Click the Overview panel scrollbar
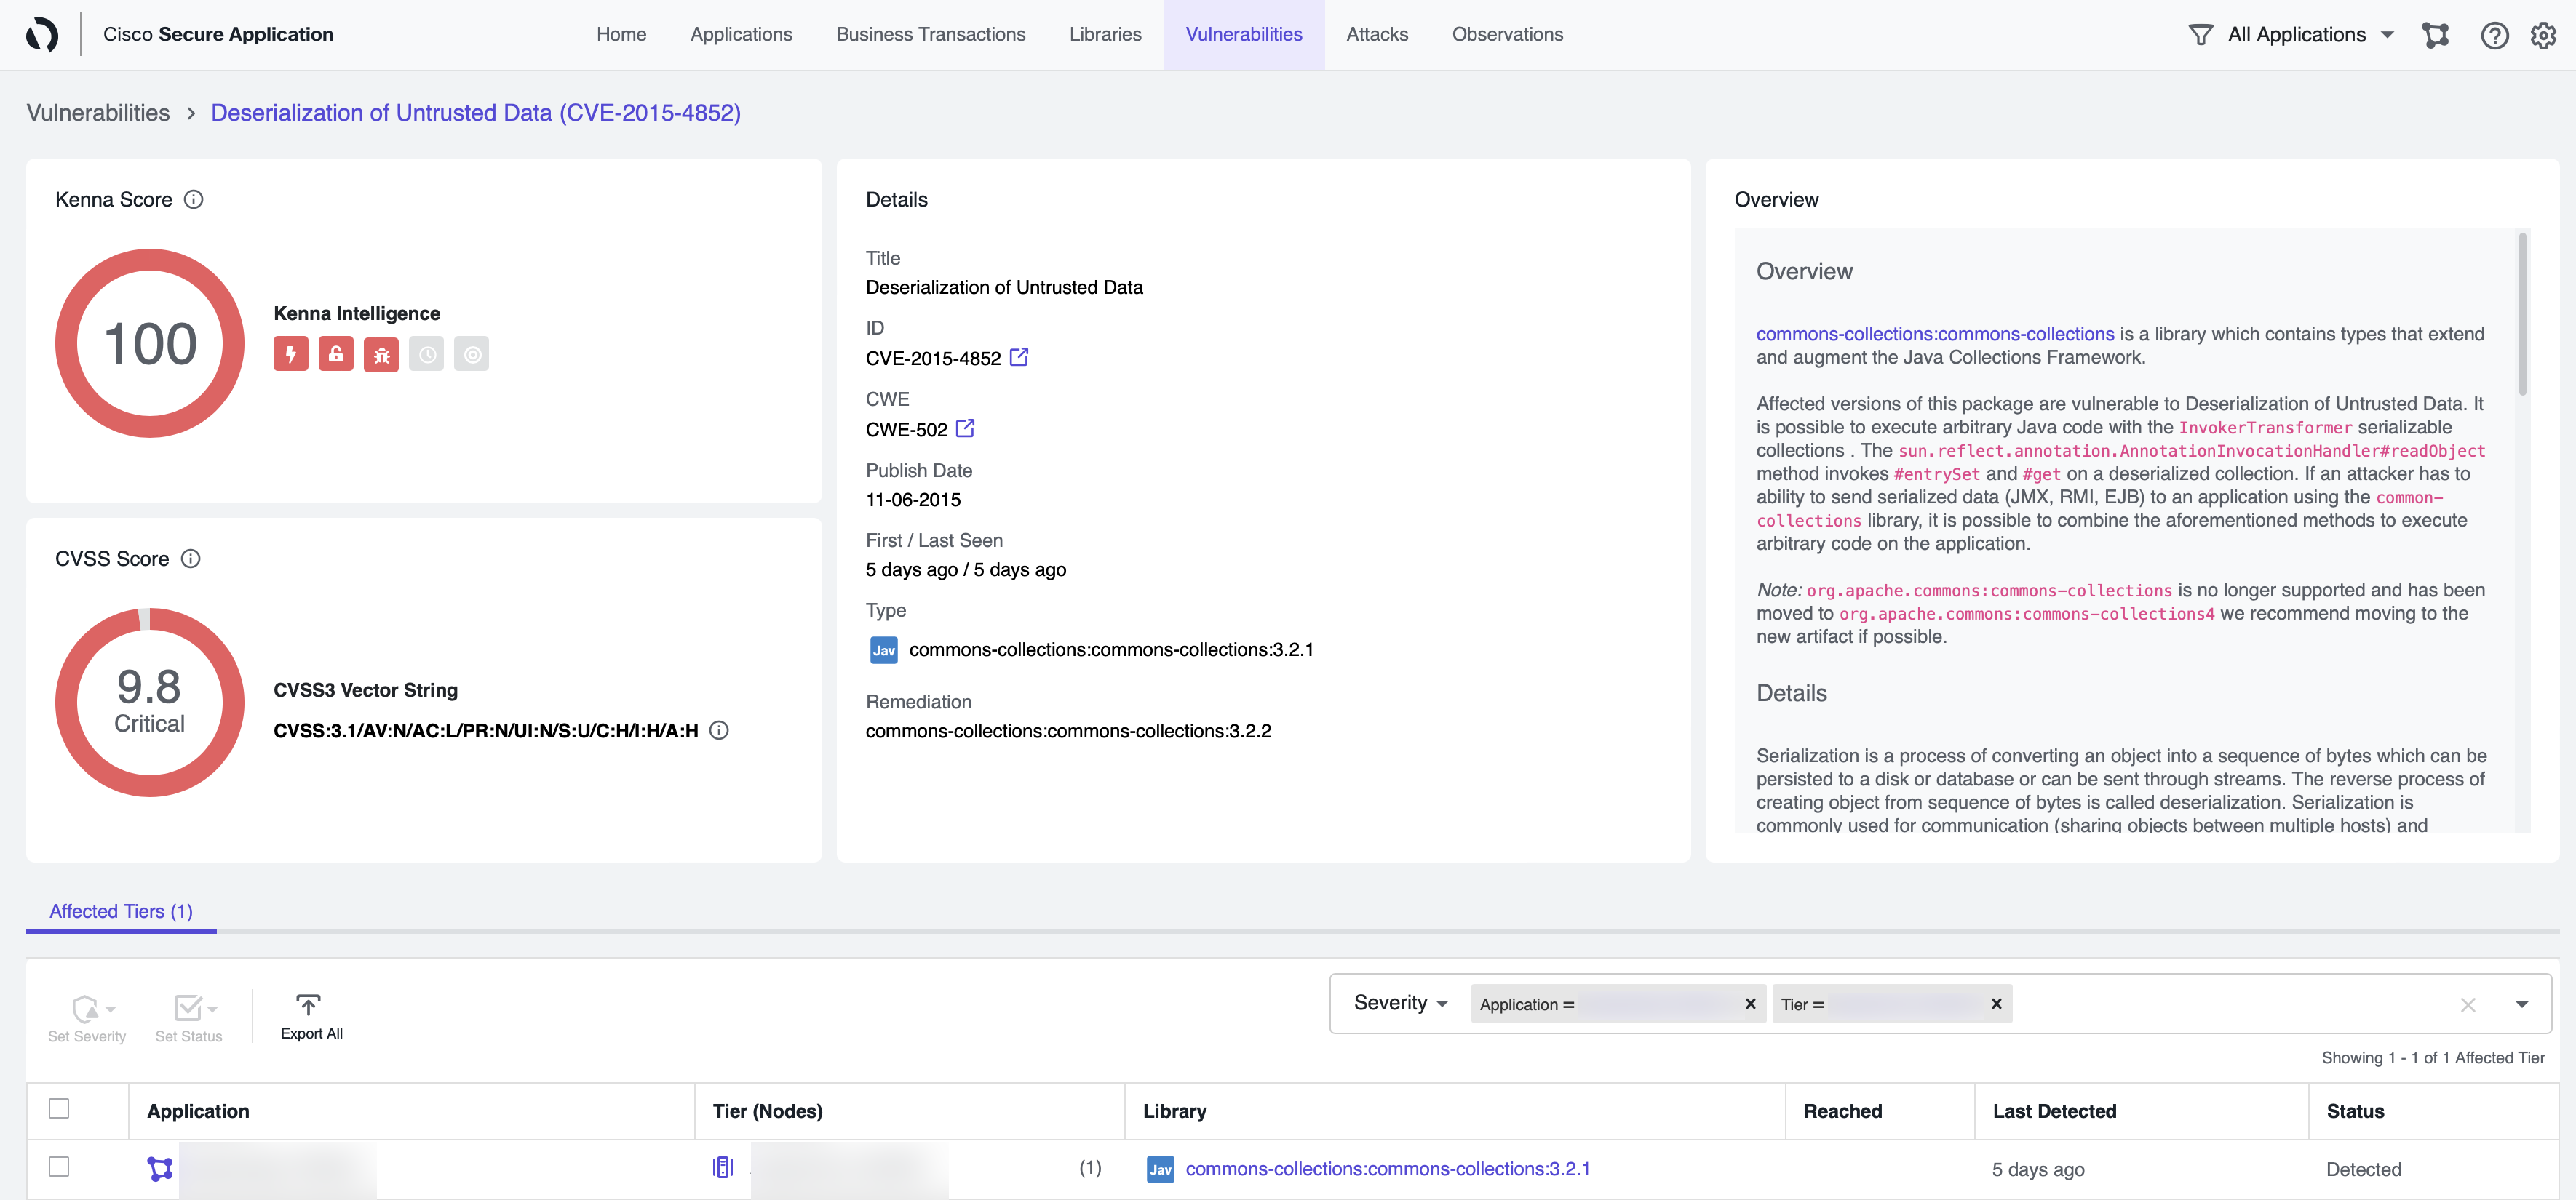 pos(2522,313)
